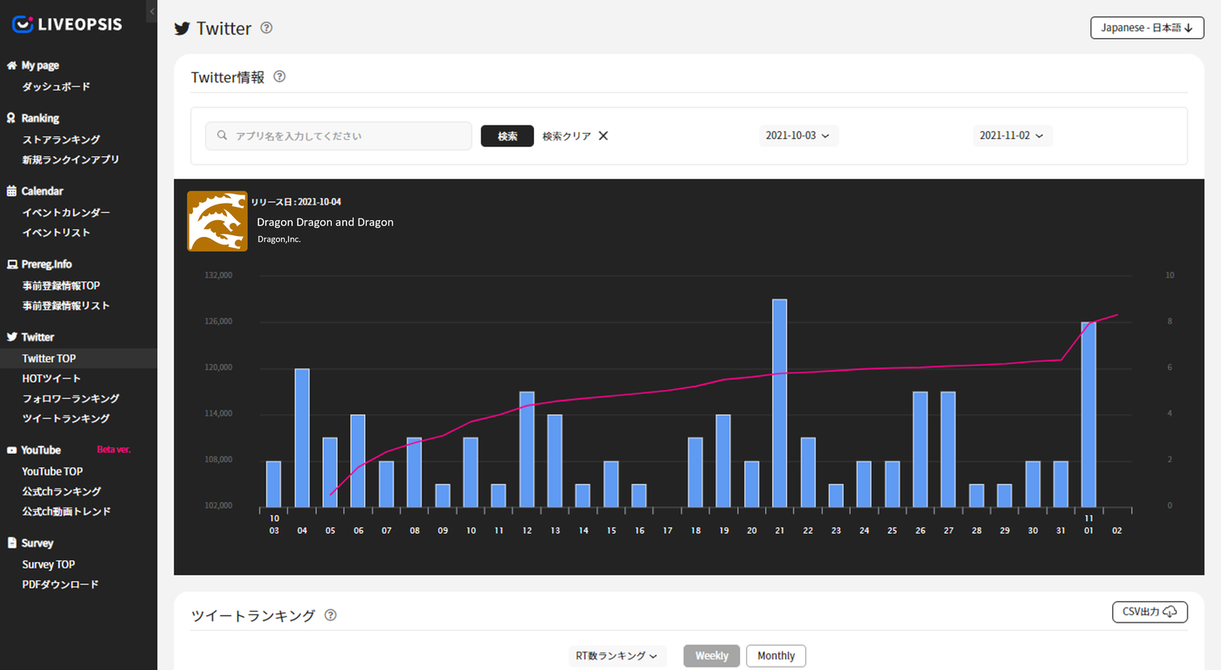Open 事前登録情報TOP in sidebar
1221x670 pixels.
61,286
